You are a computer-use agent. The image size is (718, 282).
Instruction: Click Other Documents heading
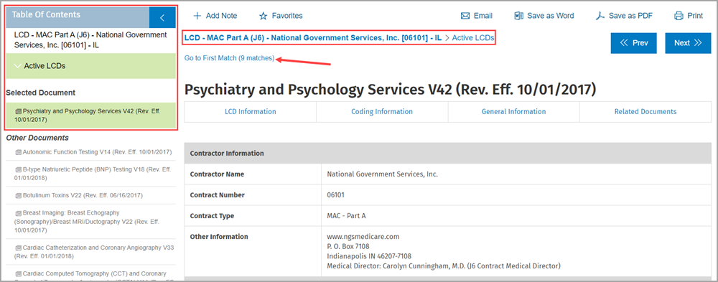pos(37,138)
